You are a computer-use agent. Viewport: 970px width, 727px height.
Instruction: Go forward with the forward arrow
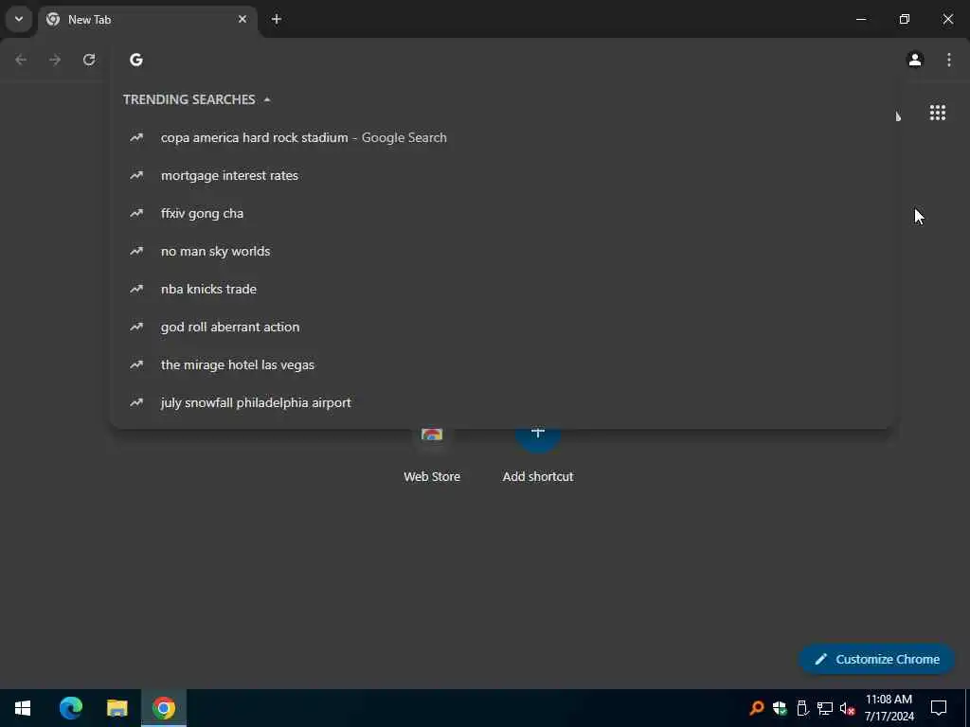click(55, 60)
